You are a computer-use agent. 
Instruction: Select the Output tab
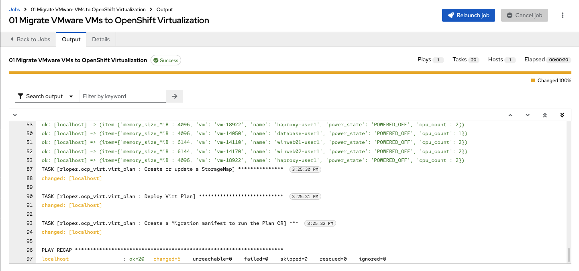[71, 39]
